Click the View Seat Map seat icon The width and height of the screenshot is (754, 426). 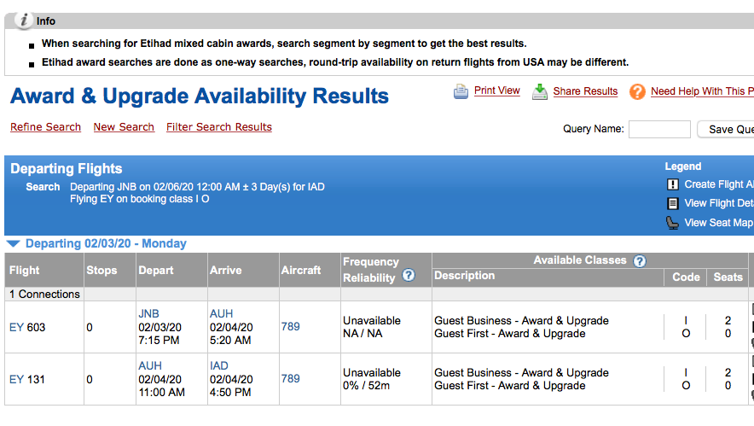672,223
